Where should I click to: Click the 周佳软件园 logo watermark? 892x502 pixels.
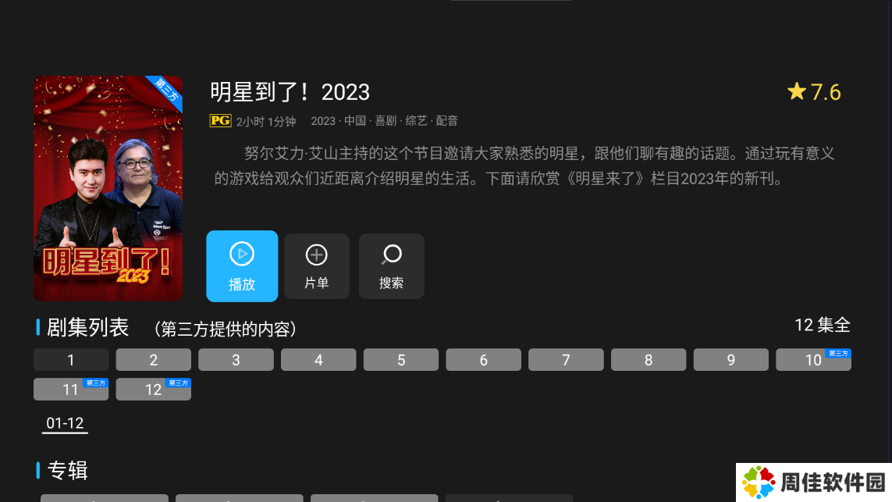813,482
